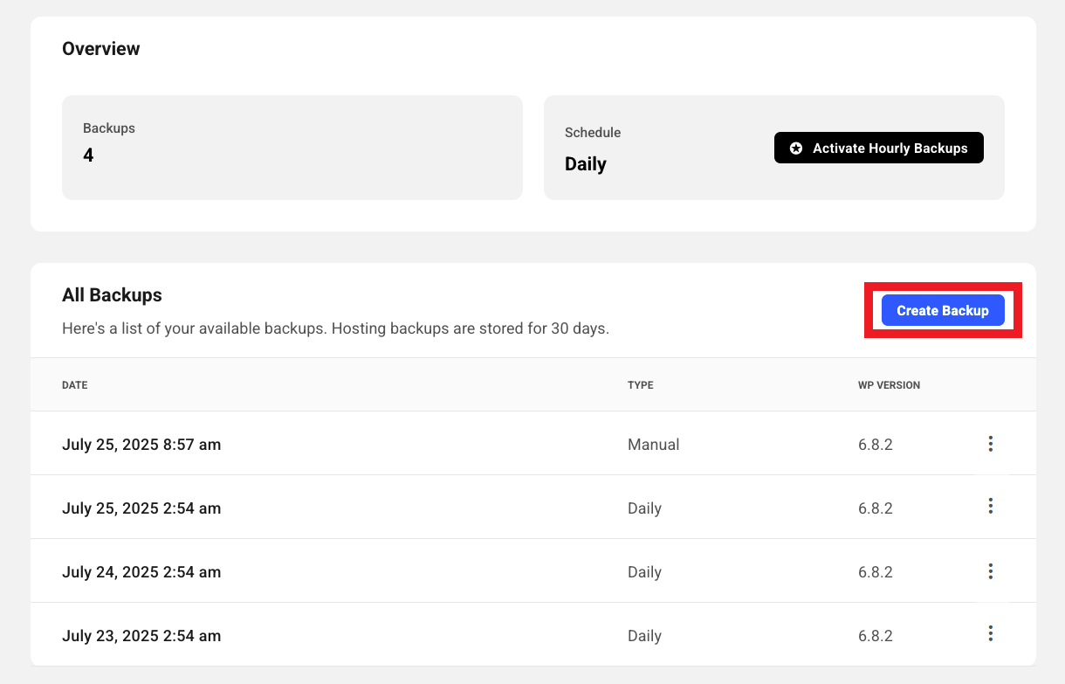Activate Hourly Backups
The height and width of the screenshot is (684, 1065).
click(878, 148)
